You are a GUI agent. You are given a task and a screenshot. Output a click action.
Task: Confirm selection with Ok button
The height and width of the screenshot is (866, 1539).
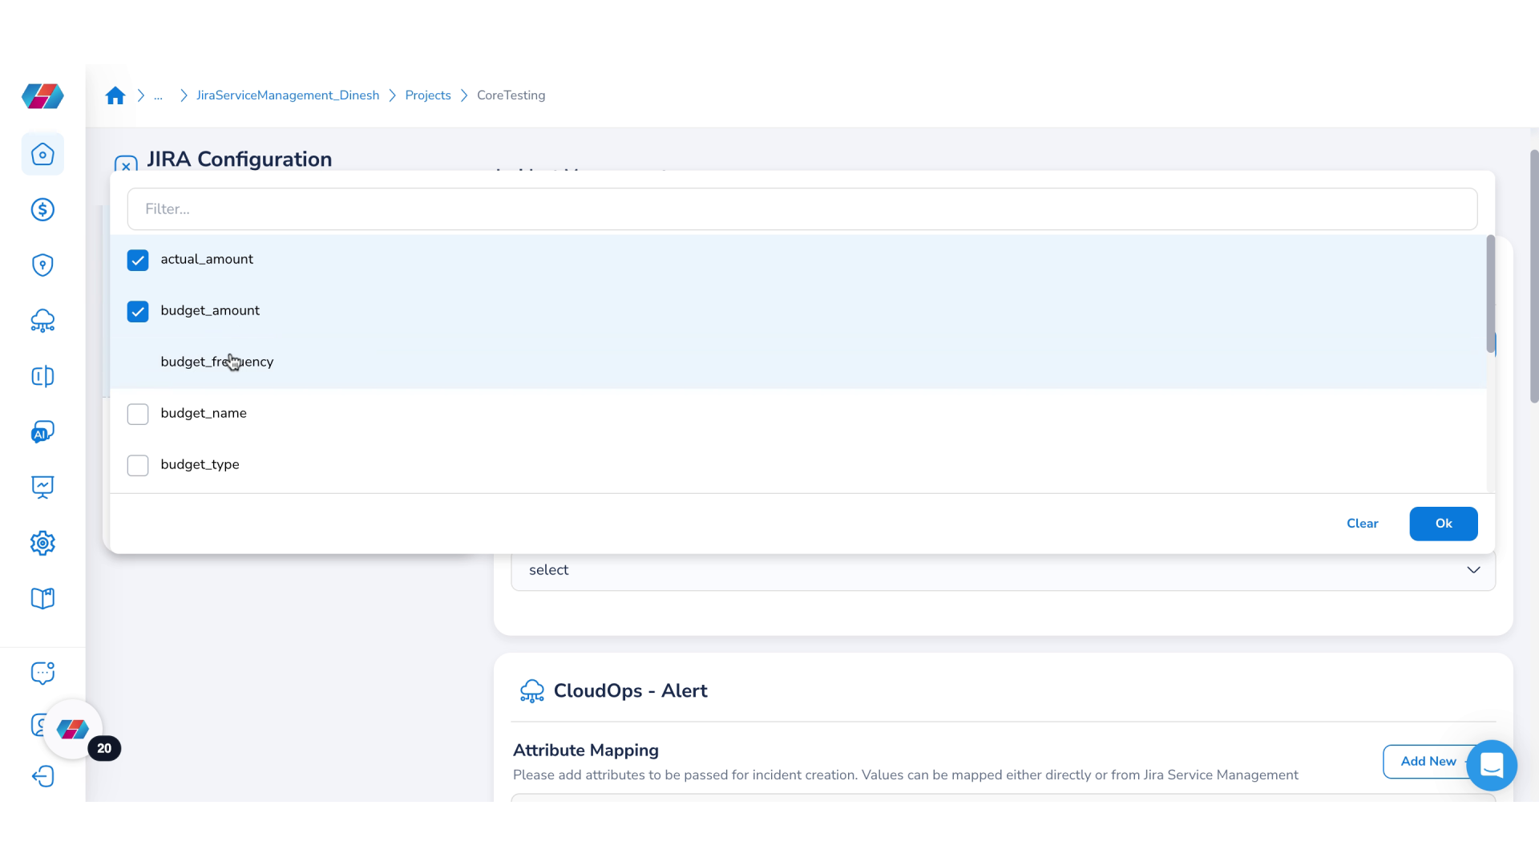(x=1444, y=524)
